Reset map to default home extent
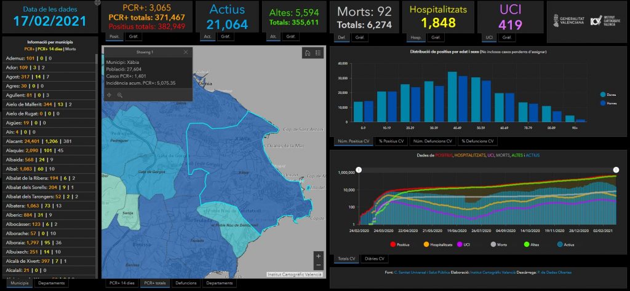The image size is (630, 291). 308,53
